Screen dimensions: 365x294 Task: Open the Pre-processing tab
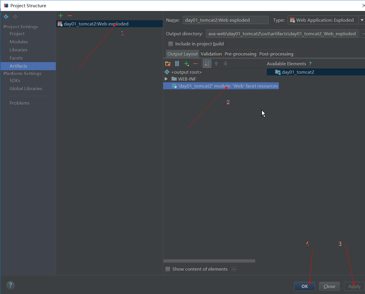(240, 54)
